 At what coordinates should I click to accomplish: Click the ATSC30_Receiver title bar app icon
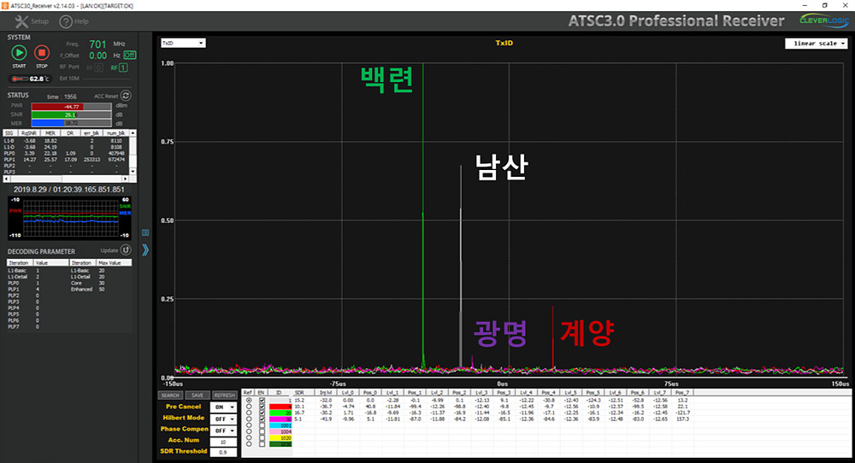pyautogui.click(x=5, y=5)
